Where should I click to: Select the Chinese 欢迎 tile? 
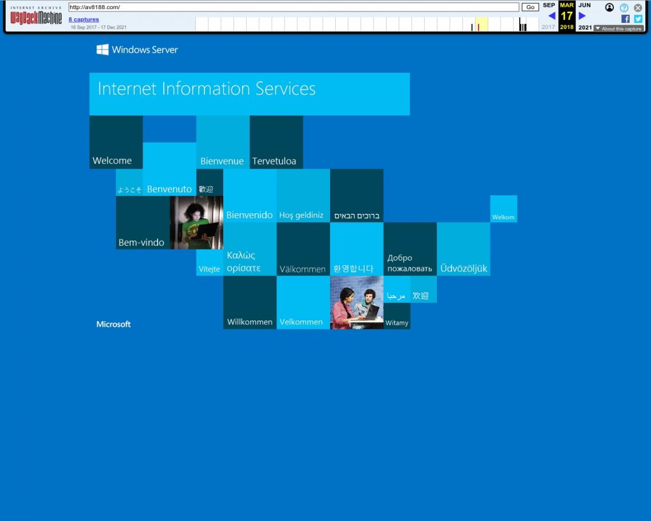pos(424,289)
